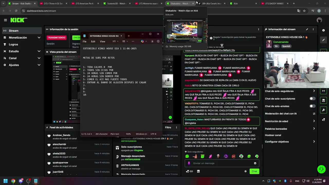Click the info icon in the right rail

pyautogui.click(x=323, y=30)
